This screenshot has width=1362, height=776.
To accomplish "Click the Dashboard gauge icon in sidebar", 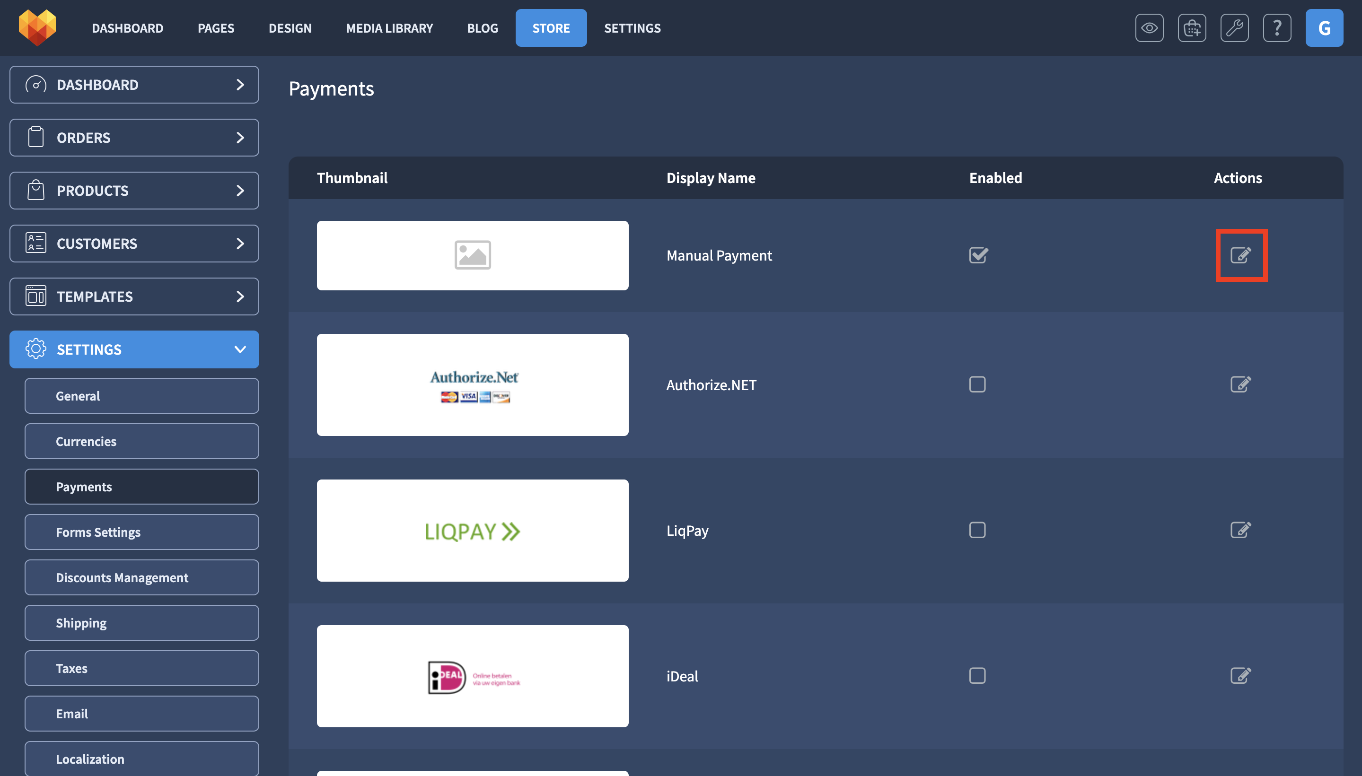I will coord(35,85).
